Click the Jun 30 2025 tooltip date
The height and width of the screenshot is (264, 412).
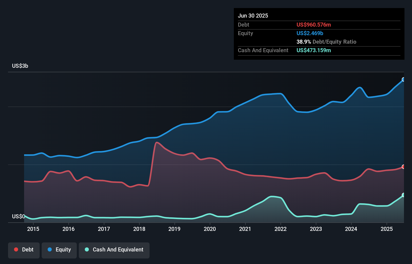(x=253, y=16)
